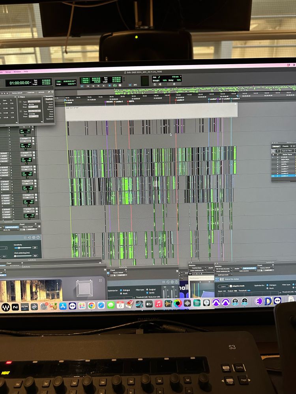This screenshot has height=394, width=296.
Task: Click the reverb cathedral preset thumbnail
Action: coord(31,291)
